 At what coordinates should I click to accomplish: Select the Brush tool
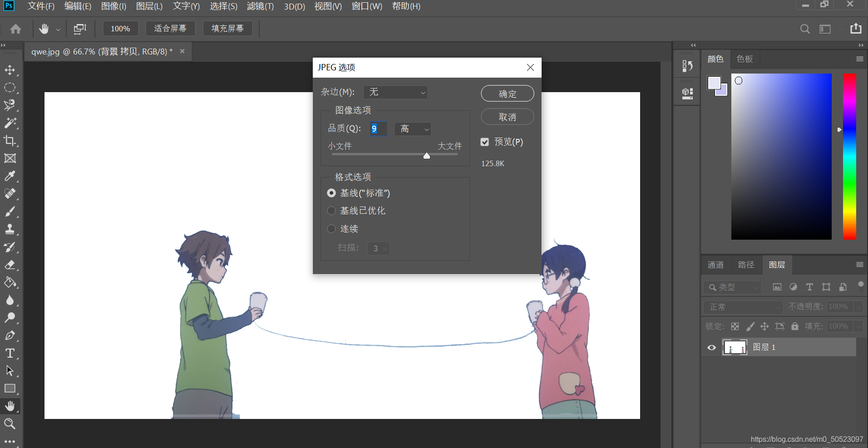[10, 212]
